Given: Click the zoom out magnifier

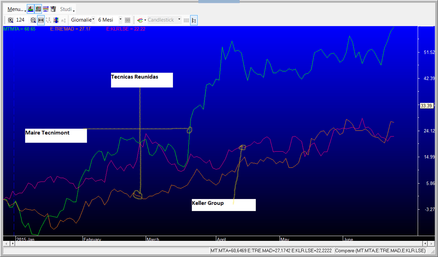Looking at the screenshot, I should pyautogui.click(x=33, y=20).
